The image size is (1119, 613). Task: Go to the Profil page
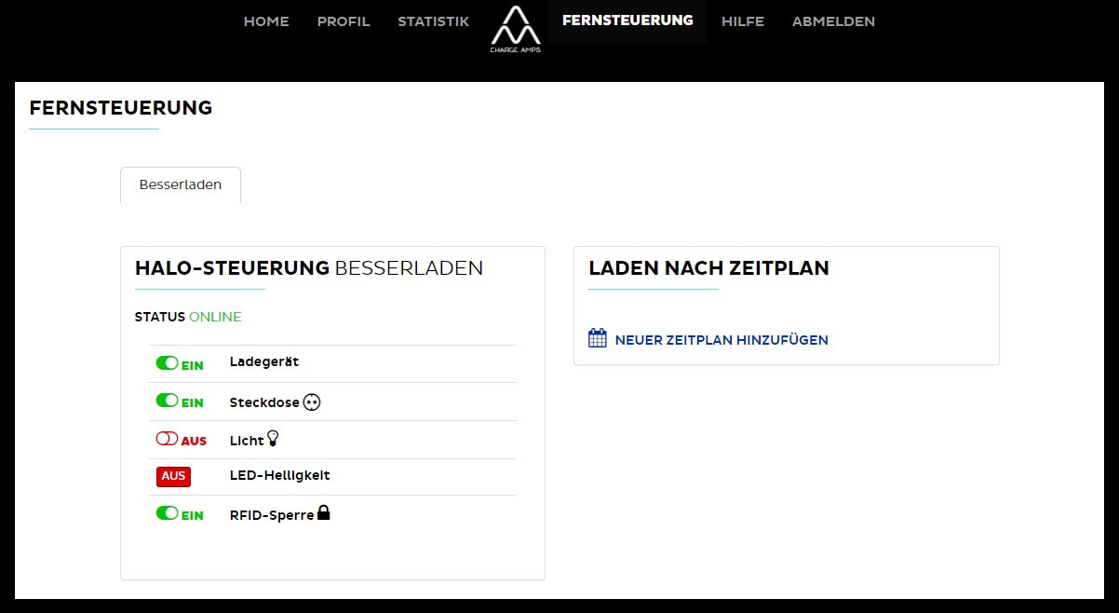point(344,21)
